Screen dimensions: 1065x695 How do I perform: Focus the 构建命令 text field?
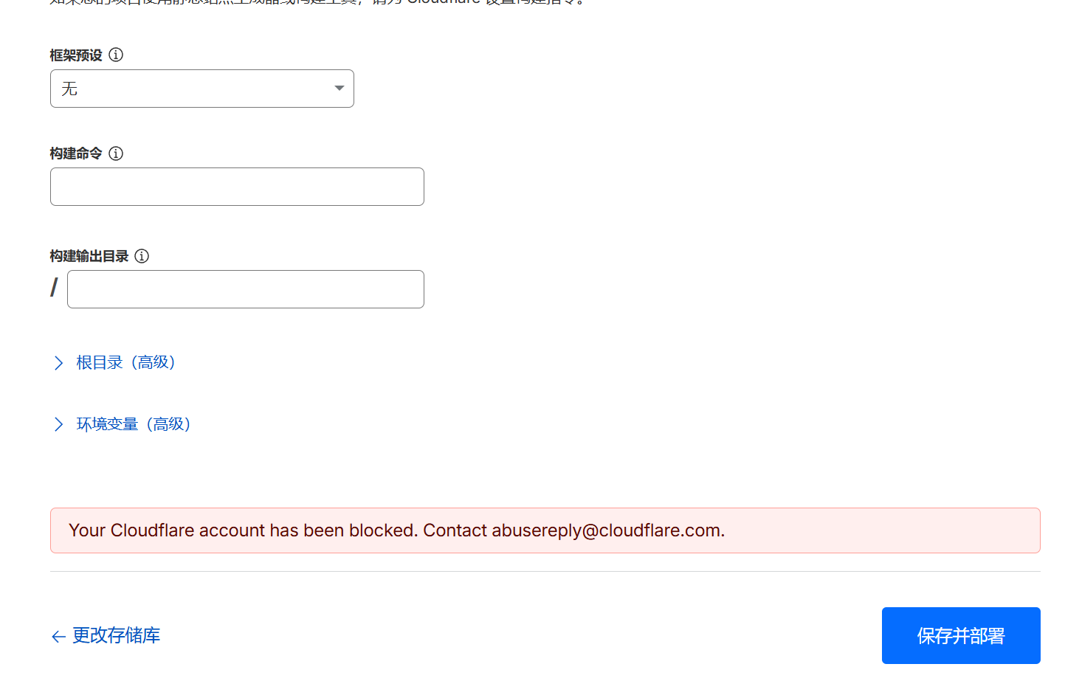237,187
